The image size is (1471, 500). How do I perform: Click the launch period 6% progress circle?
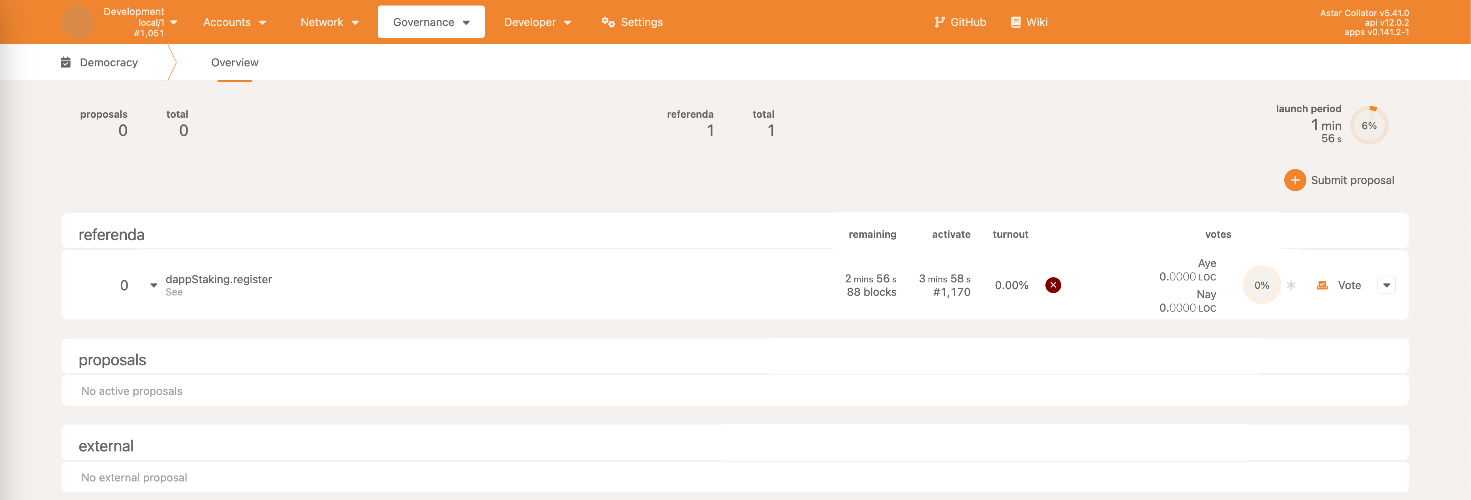point(1369,126)
